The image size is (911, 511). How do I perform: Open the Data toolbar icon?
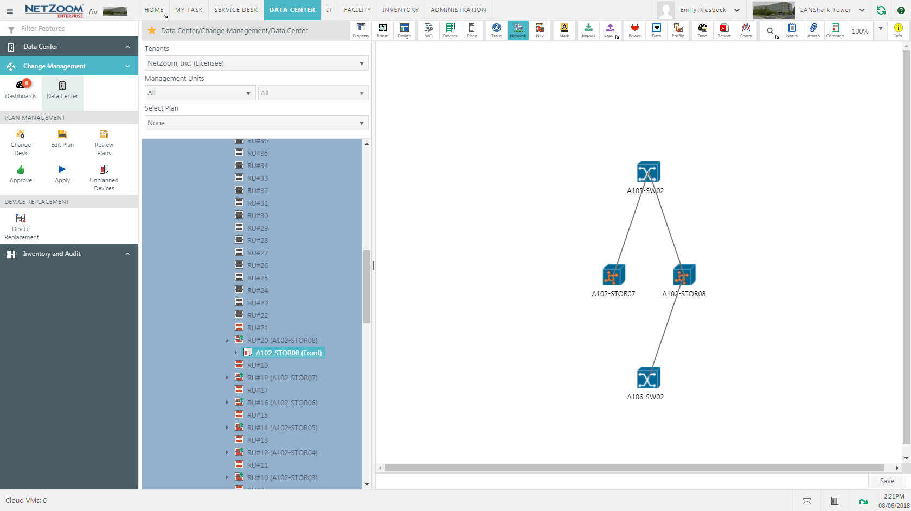click(x=656, y=30)
